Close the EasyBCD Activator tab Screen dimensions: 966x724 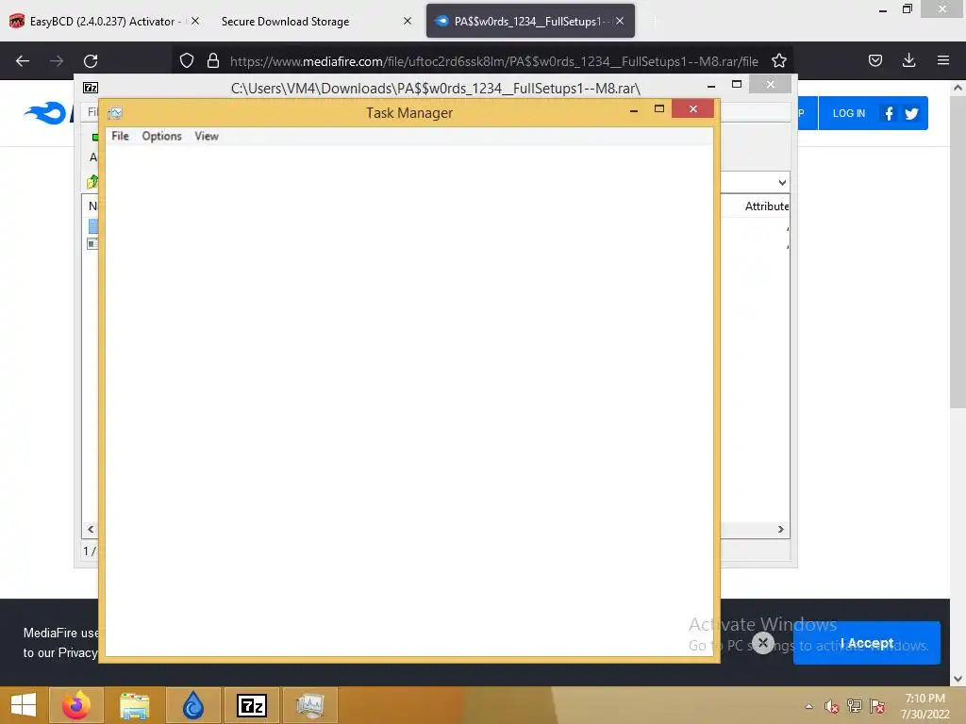pyautogui.click(x=195, y=21)
